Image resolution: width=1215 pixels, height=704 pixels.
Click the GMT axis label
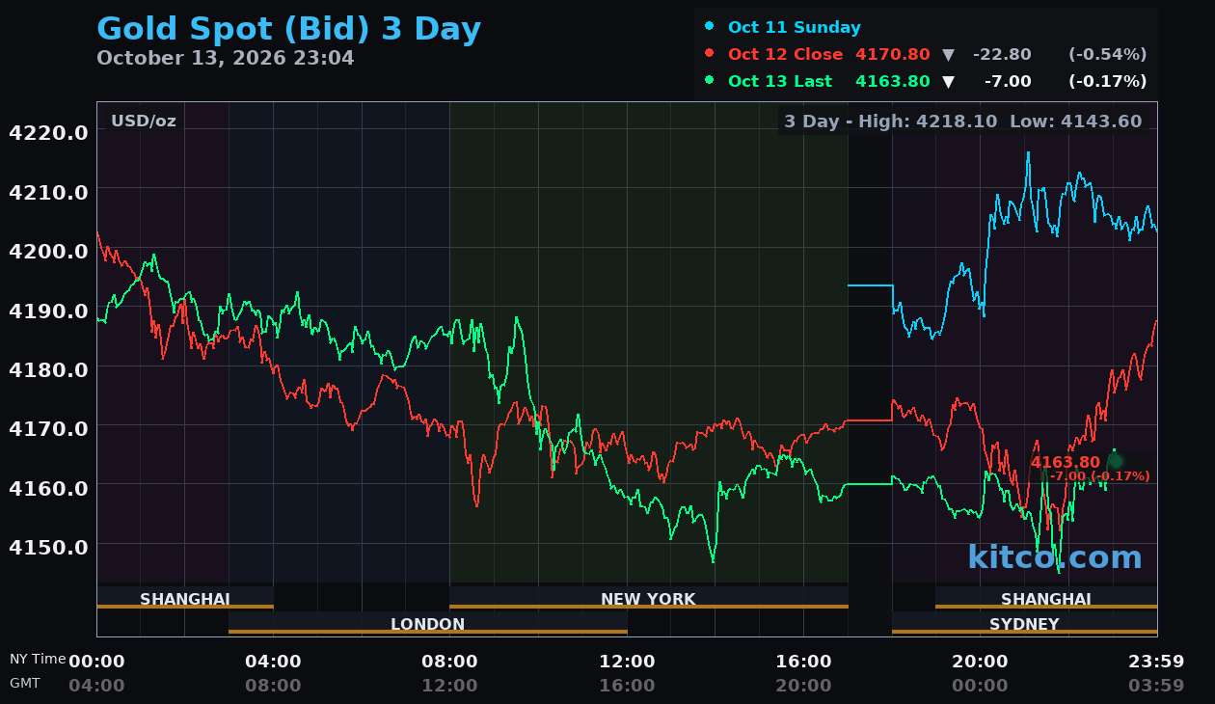tap(24, 683)
